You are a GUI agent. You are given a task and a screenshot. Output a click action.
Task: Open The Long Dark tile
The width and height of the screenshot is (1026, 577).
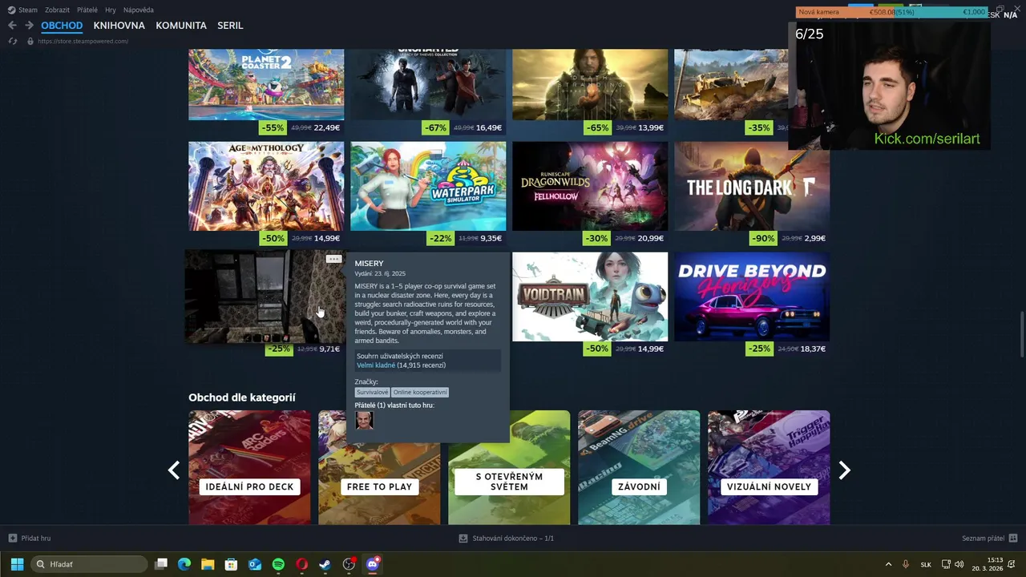[x=752, y=186]
